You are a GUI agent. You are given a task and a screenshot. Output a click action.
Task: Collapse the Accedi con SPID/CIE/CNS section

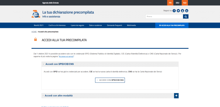(x=110, y=64)
